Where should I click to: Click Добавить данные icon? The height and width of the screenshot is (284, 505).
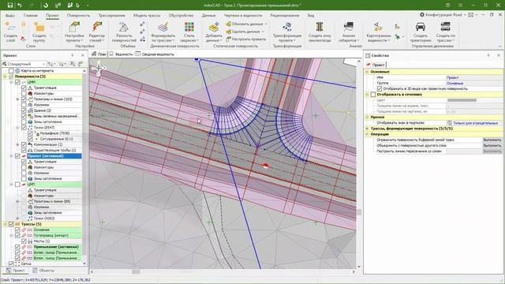(x=214, y=27)
